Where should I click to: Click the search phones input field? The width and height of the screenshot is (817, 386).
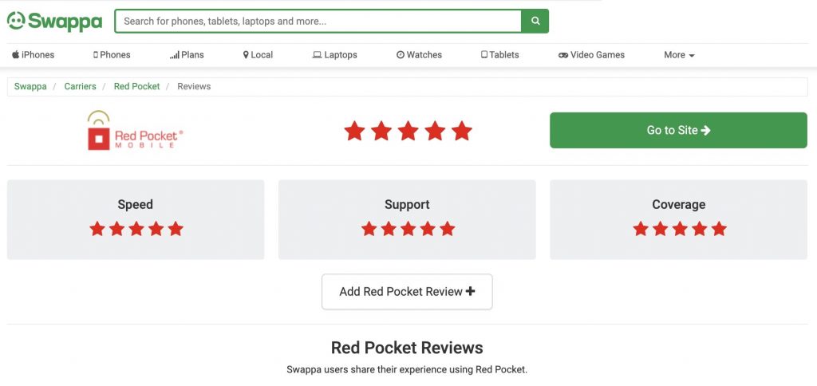(318, 21)
